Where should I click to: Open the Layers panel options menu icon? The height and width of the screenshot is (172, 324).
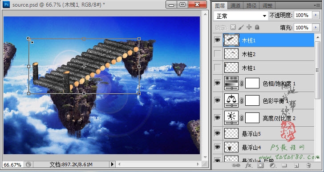(x=317, y=6)
